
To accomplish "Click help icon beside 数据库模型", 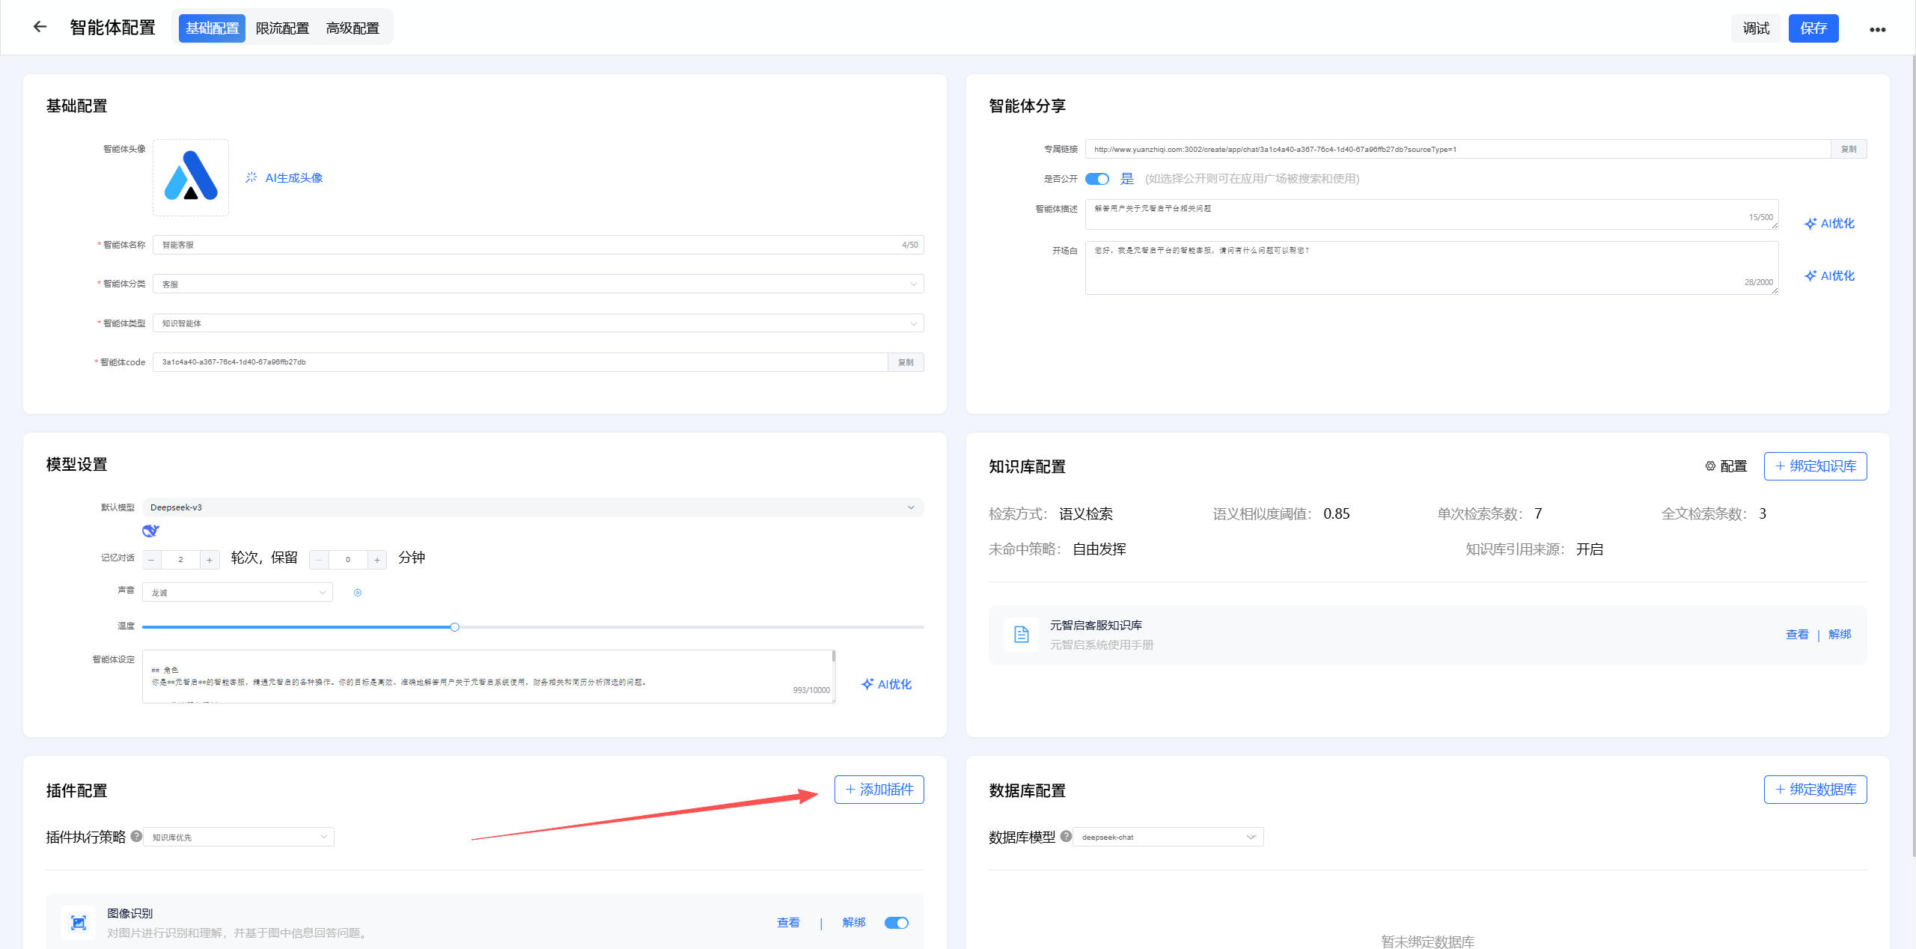I will 1067,836.
